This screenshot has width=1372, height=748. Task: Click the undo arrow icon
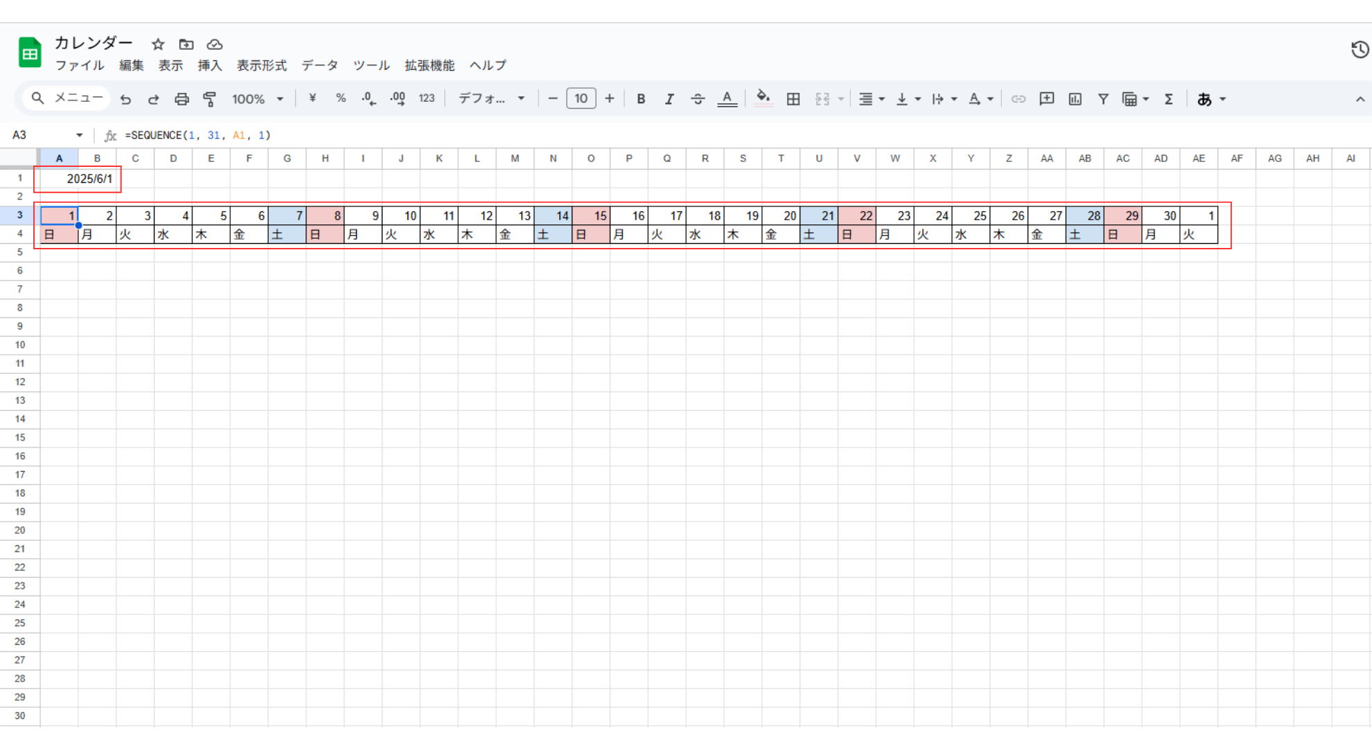click(125, 99)
